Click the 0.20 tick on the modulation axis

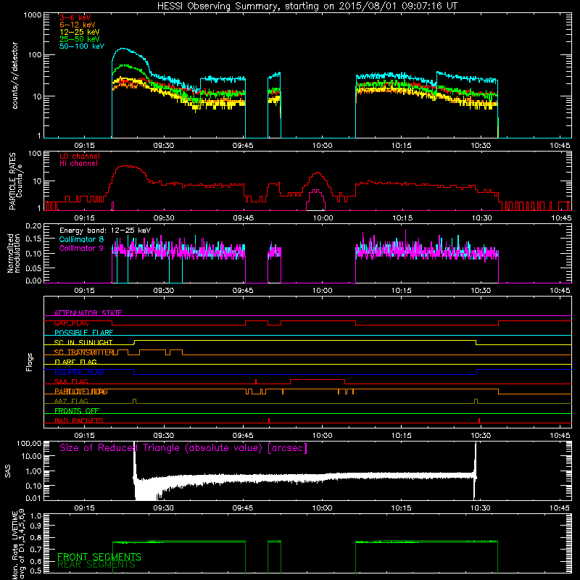33,225
